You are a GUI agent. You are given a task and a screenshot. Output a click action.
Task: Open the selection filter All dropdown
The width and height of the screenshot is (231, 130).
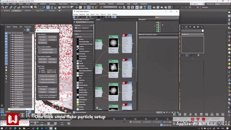click(x=26, y=7)
